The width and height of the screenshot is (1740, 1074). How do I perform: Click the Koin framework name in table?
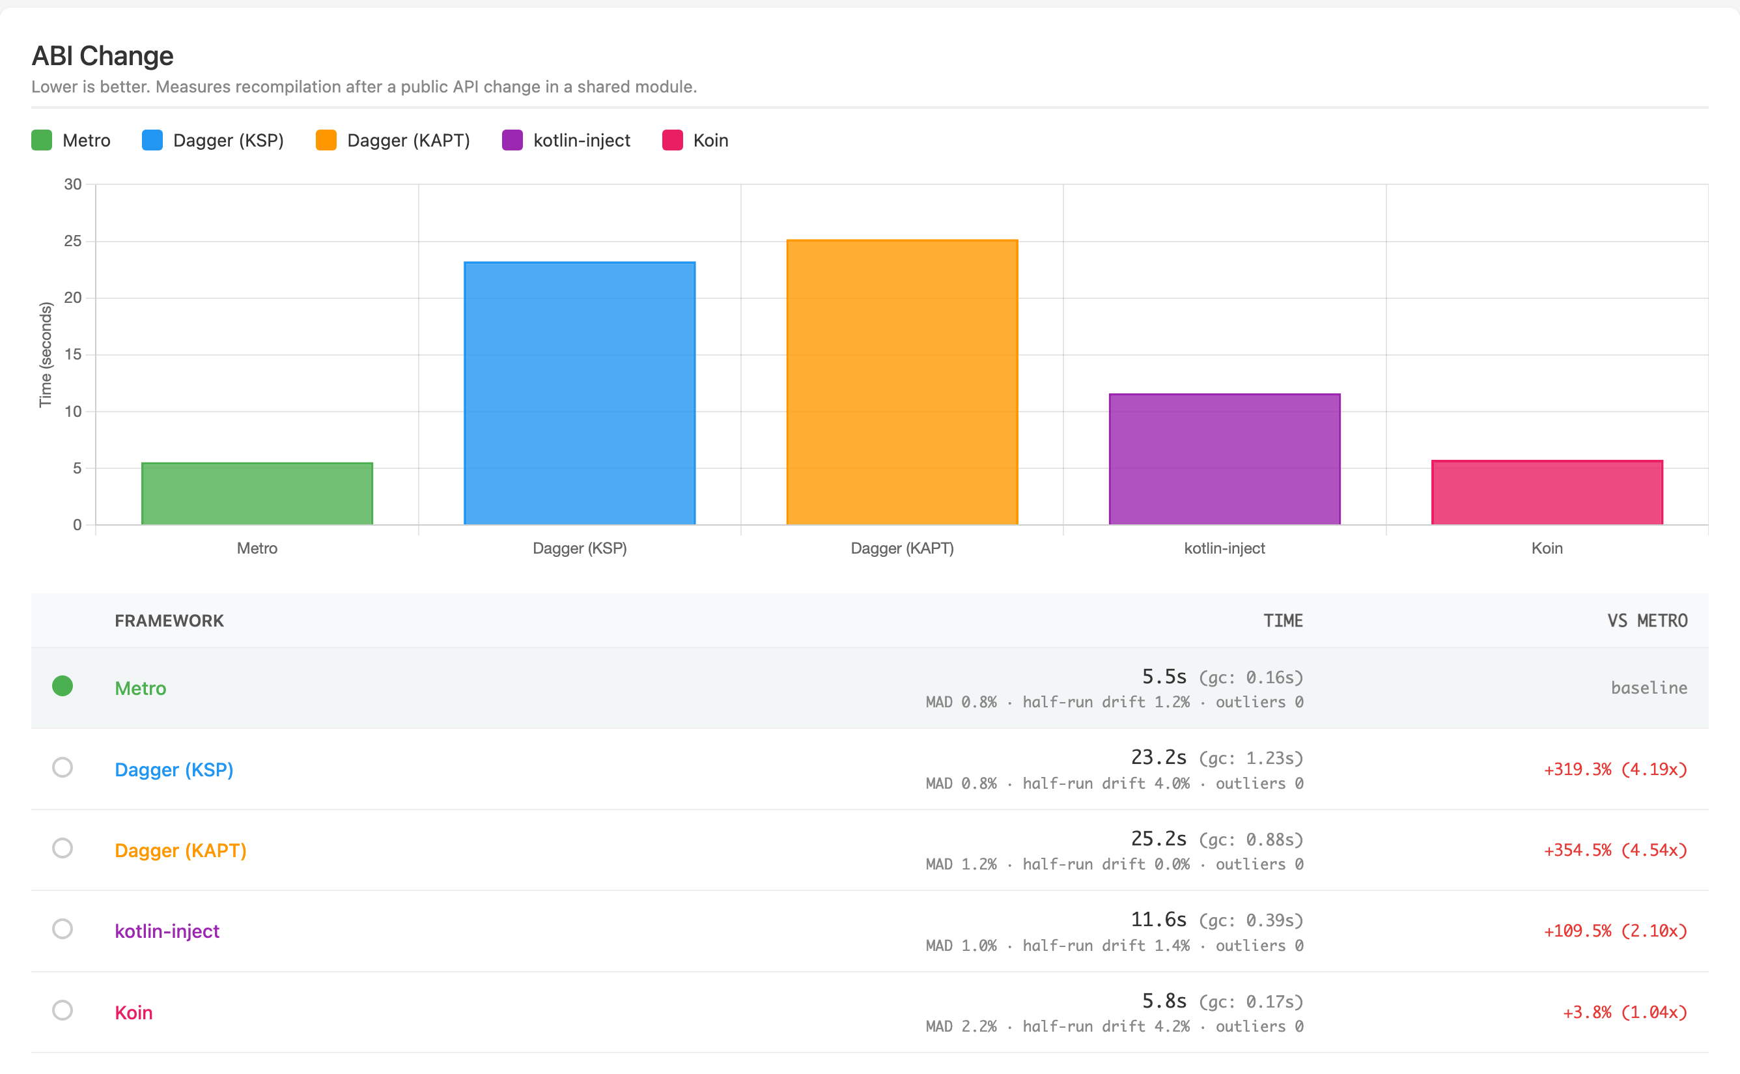coord(133,1012)
